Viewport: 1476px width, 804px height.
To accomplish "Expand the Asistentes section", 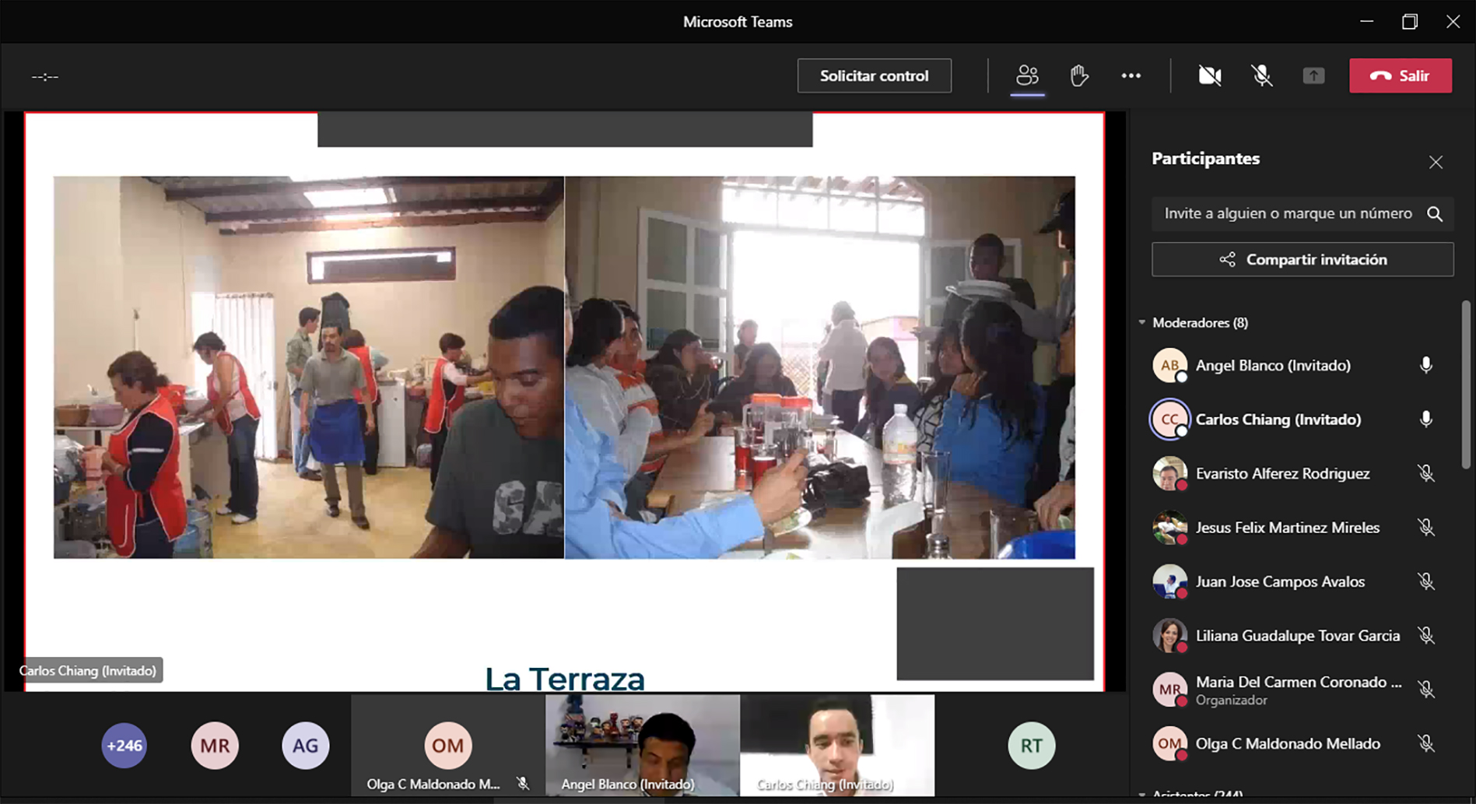I will tap(1142, 795).
